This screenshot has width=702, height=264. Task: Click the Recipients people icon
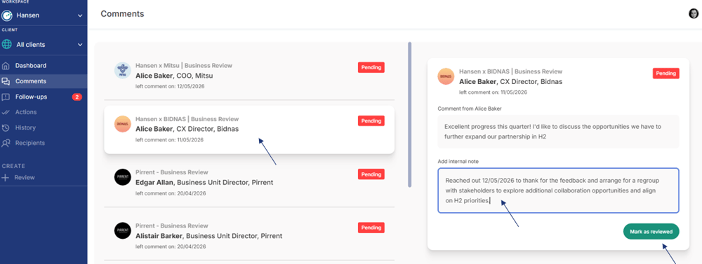pyautogui.click(x=6, y=144)
